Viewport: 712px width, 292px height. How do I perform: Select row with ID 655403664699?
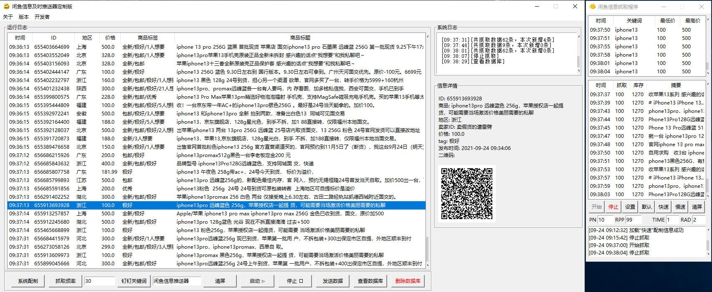point(216,47)
